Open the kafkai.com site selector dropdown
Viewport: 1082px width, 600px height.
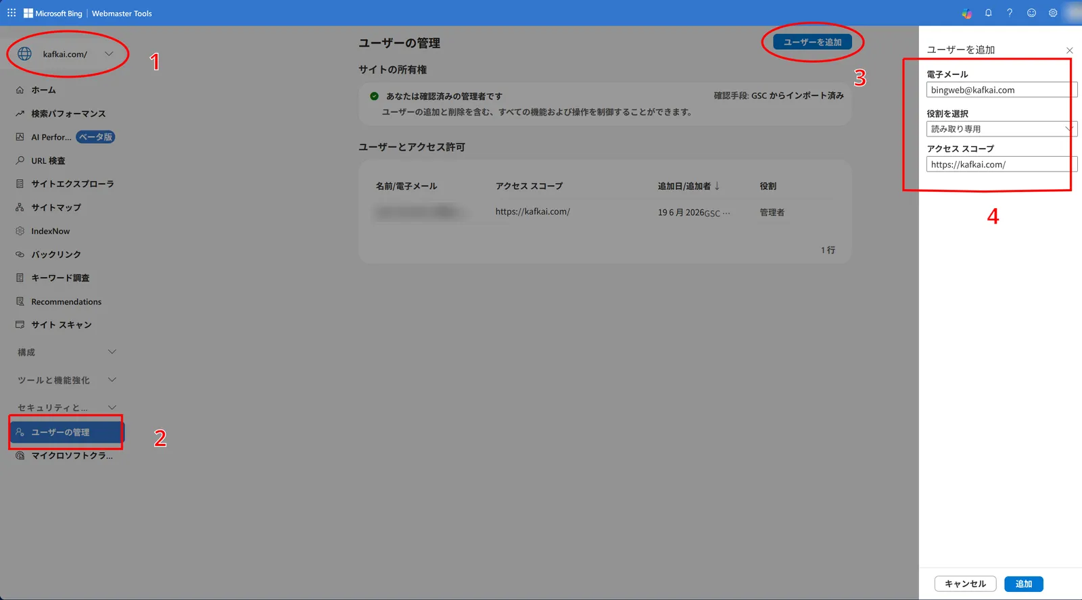coord(66,54)
